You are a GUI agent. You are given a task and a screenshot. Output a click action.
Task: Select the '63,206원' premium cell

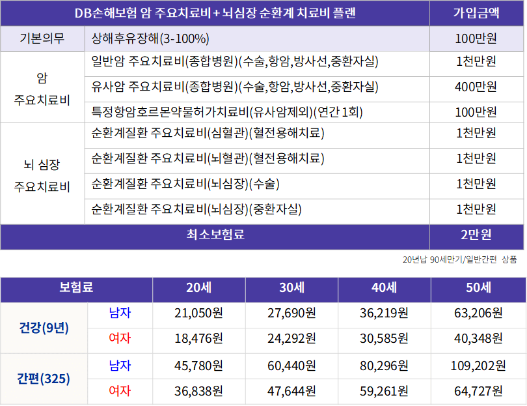click(x=479, y=313)
